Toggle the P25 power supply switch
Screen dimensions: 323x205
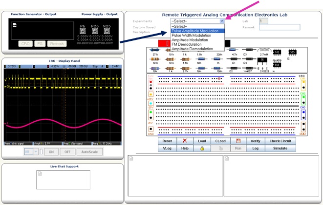click(95, 31)
